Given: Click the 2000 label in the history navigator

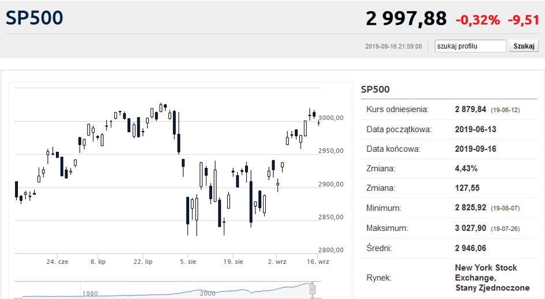Looking at the screenshot, I should tap(208, 293).
